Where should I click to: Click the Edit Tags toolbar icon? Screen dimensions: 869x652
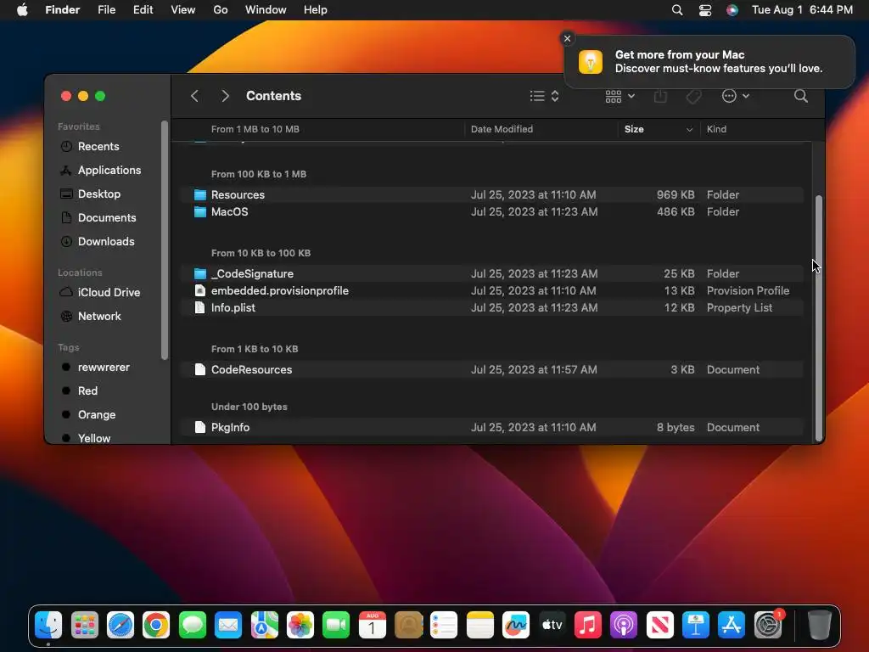(692, 97)
